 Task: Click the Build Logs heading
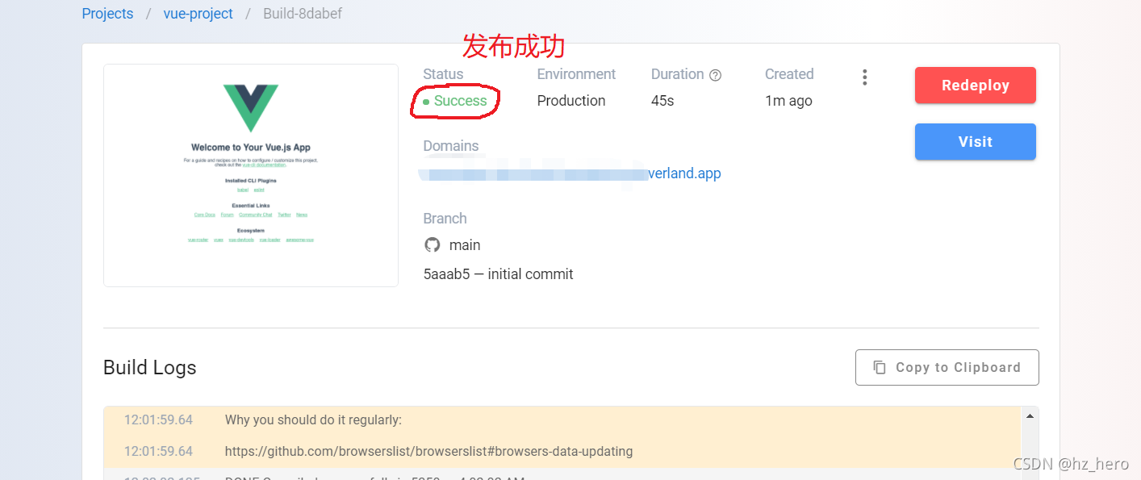[x=150, y=368]
